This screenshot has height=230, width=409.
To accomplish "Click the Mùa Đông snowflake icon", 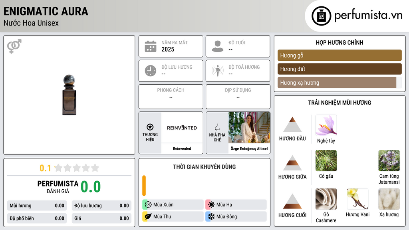I will point(211,216).
